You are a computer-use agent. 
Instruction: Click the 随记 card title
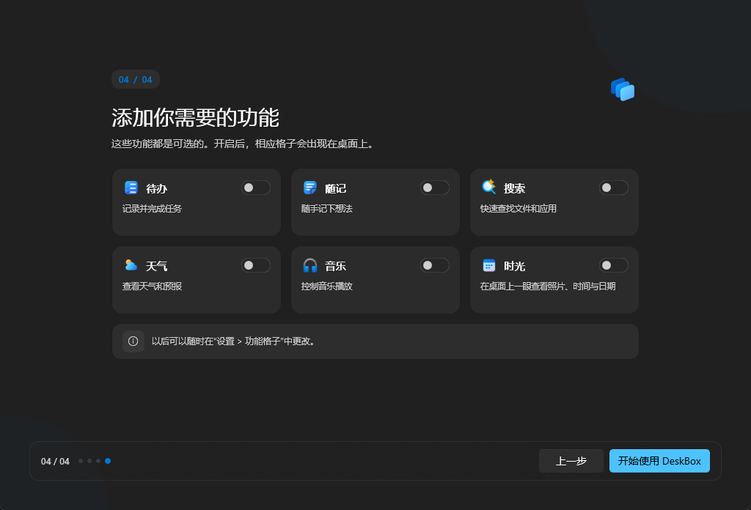[335, 188]
